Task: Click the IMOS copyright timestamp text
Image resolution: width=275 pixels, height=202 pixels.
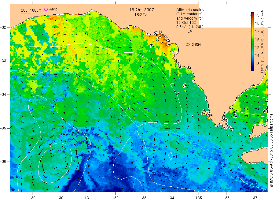Action: pos(271,150)
